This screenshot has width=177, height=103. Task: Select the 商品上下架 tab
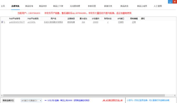pyautogui.click(x=58, y=6)
